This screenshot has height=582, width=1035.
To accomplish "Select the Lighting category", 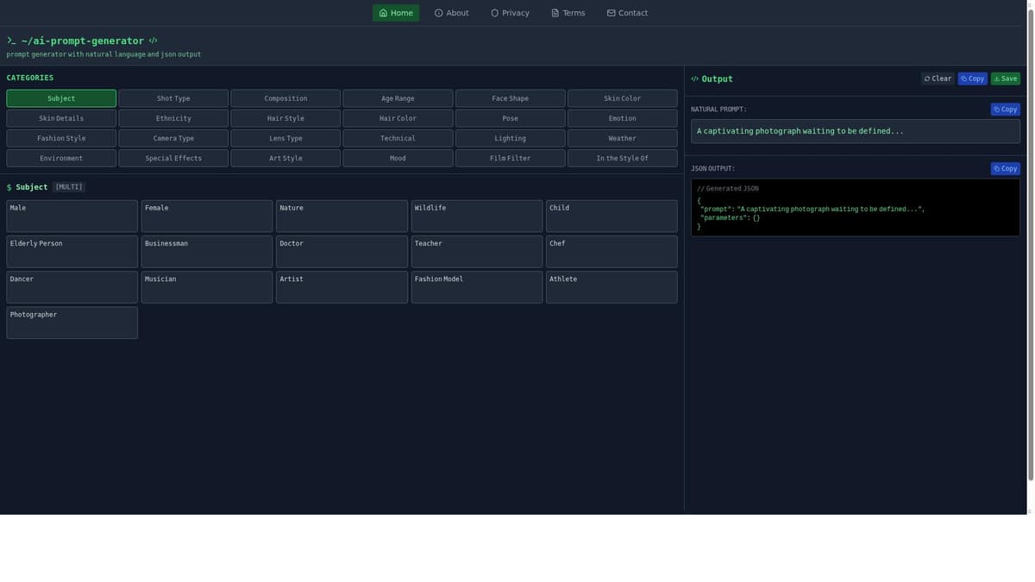I will [510, 138].
